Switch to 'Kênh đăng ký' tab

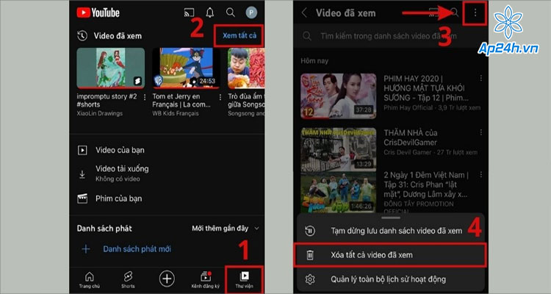click(206, 280)
